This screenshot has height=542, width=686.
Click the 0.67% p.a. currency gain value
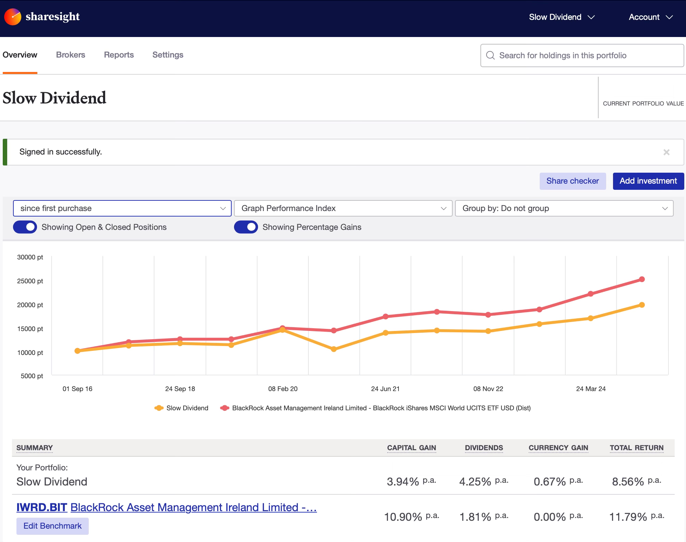558,481
